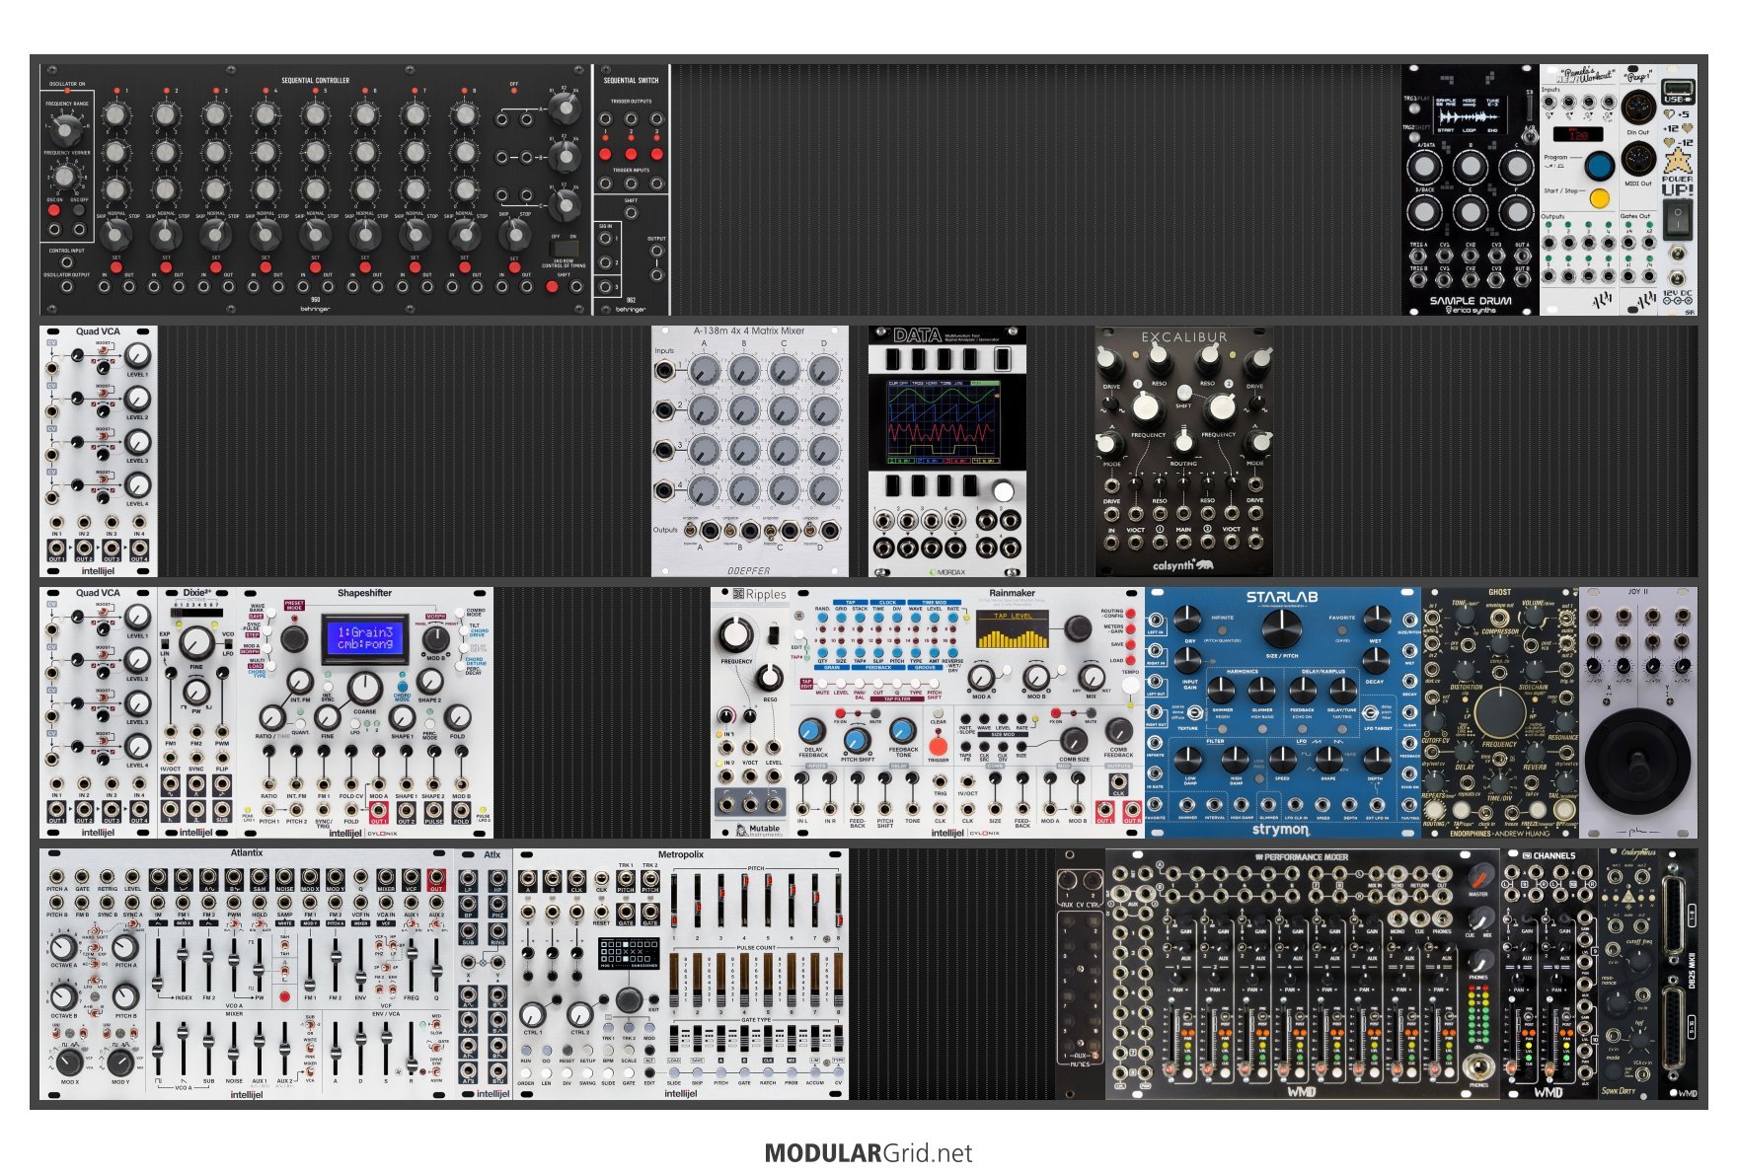Tap the black Edit button on Metropolix
The height and width of the screenshot is (1174, 1738).
(x=649, y=1073)
